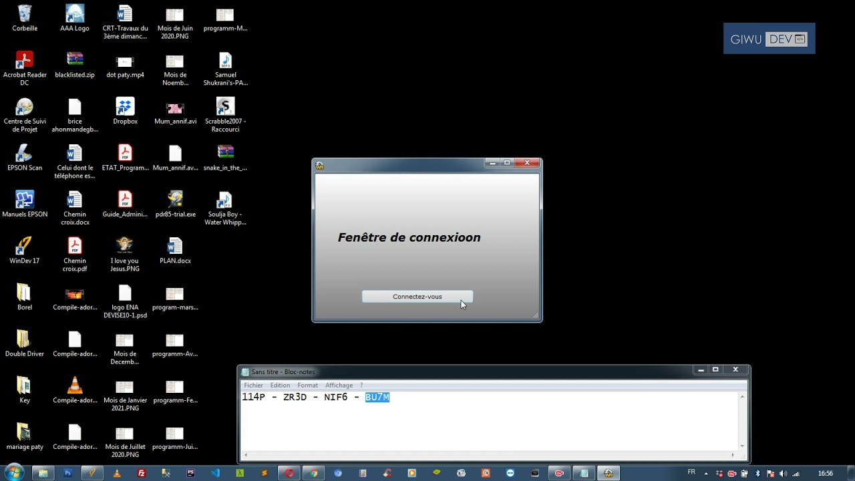The image size is (855, 481).
Task: Open the Edition menu in Bloc-notes
Action: (280, 385)
